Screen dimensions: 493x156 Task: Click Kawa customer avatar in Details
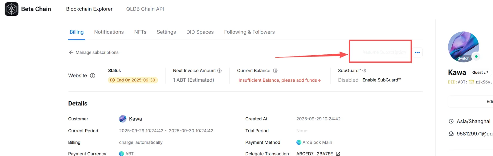(x=123, y=119)
